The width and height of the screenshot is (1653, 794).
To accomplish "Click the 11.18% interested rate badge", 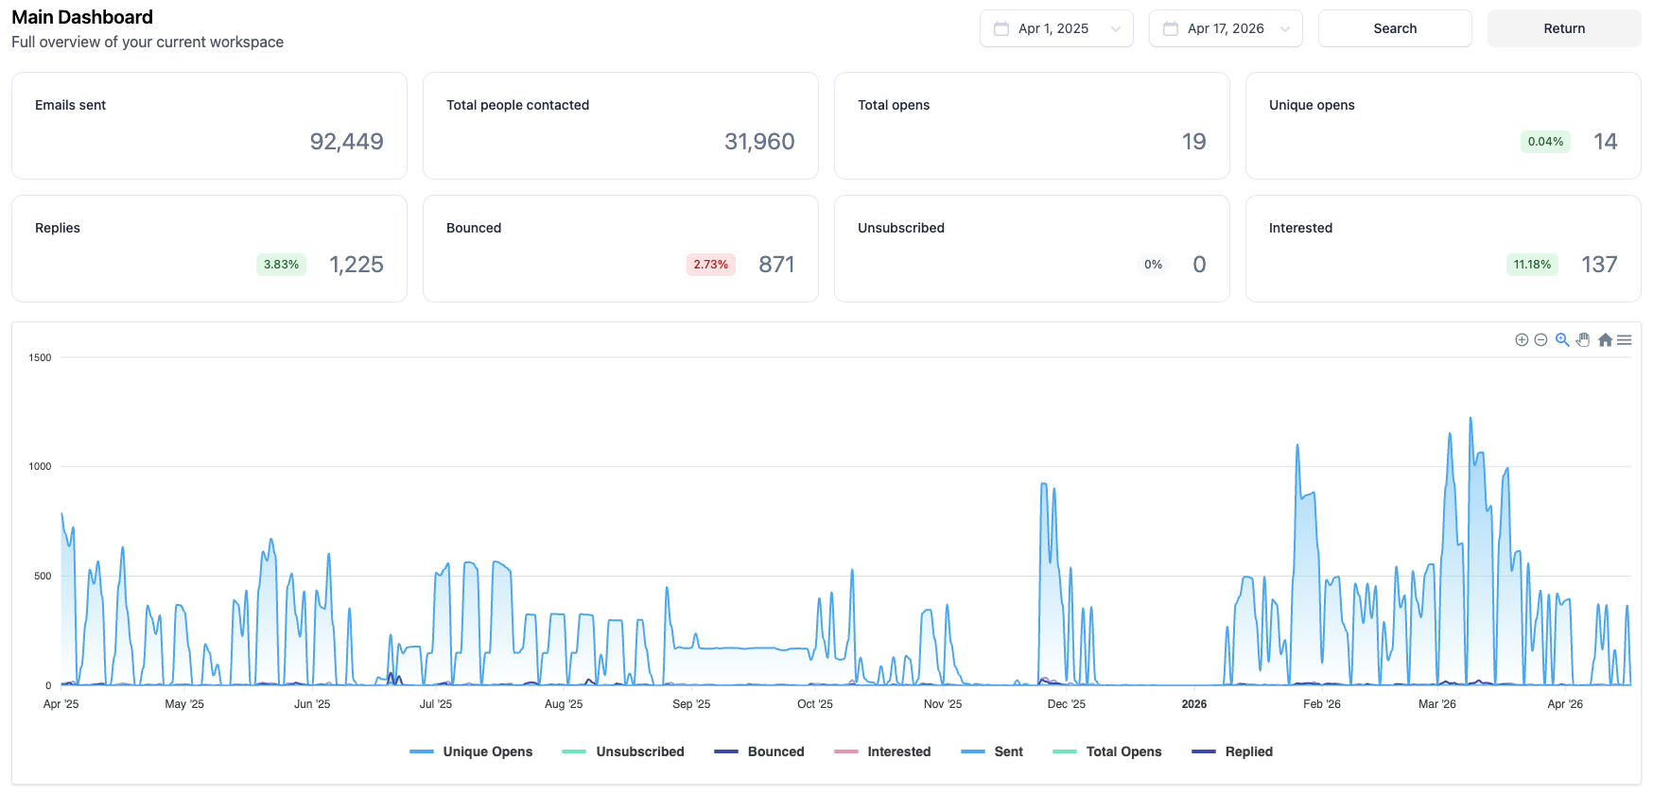I will [1532, 265].
